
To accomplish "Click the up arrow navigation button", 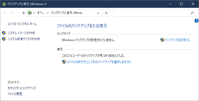I will [x=23, y=13].
